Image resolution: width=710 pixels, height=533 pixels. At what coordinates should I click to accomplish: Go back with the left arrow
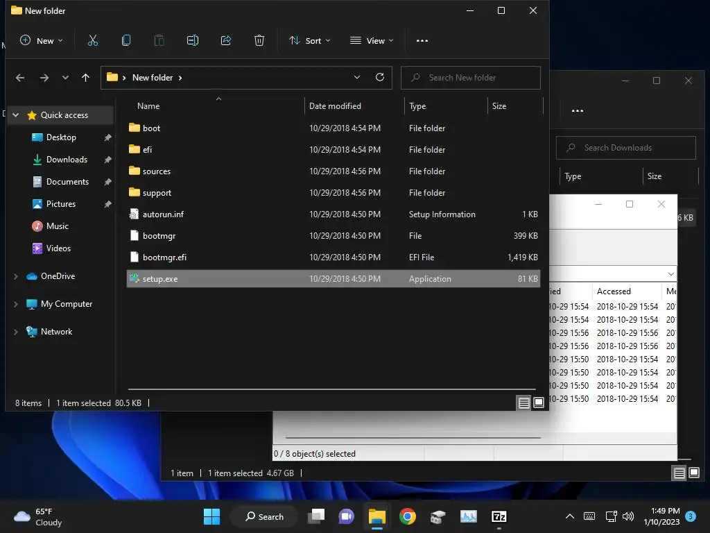[20, 78]
